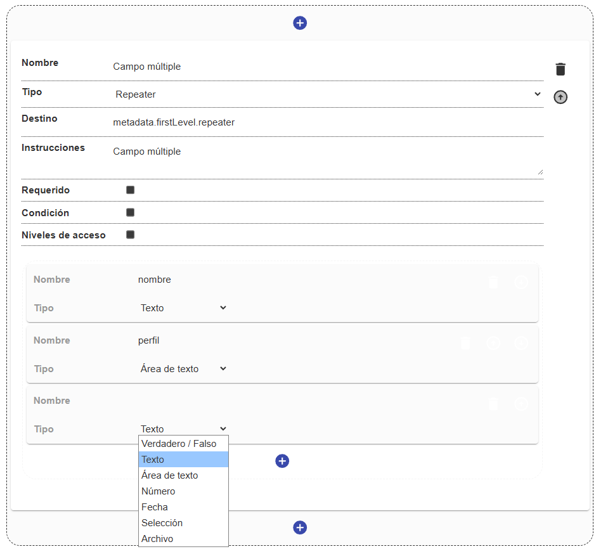Click the empty Nombre field of third sub-field

click(297, 401)
